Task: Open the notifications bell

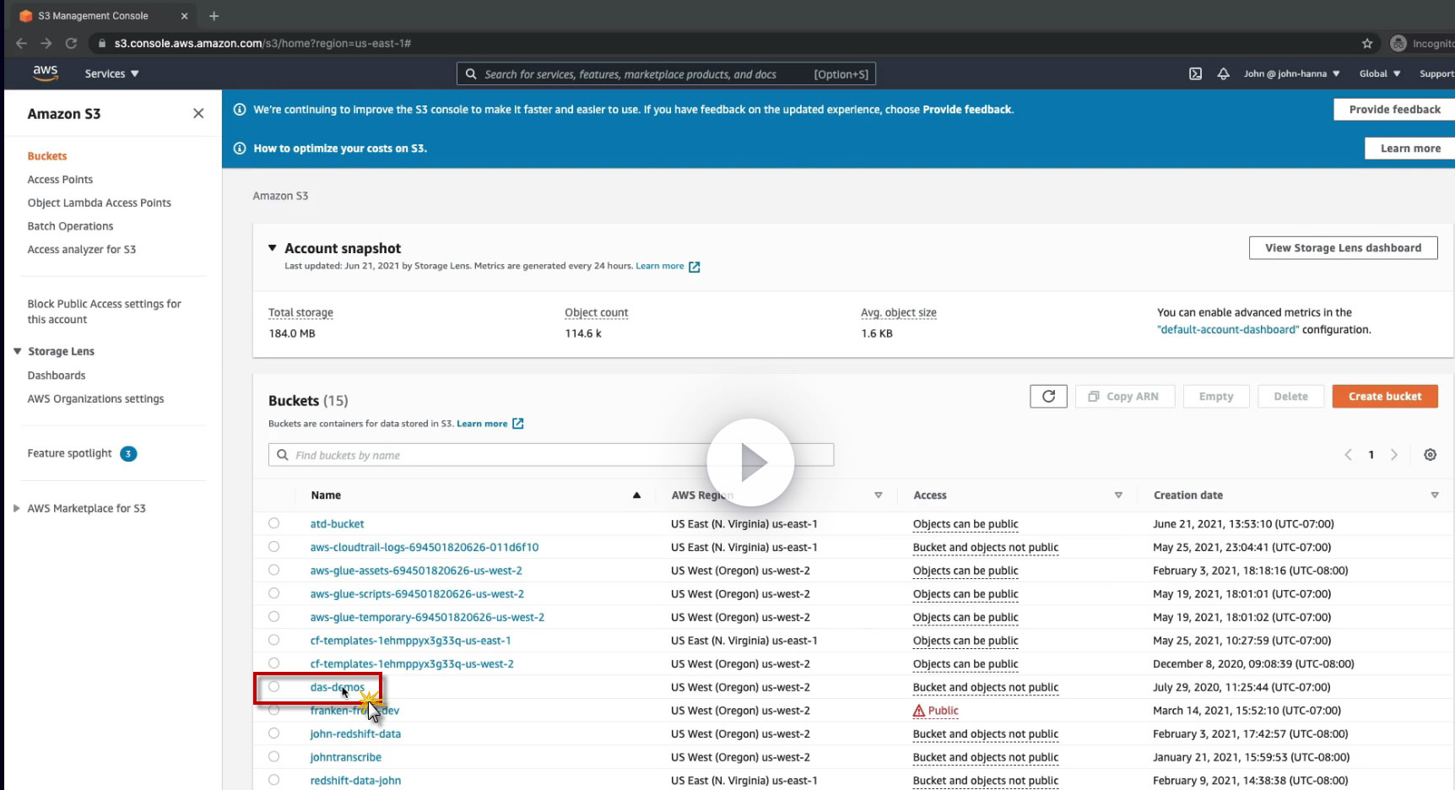Action: (1223, 73)
